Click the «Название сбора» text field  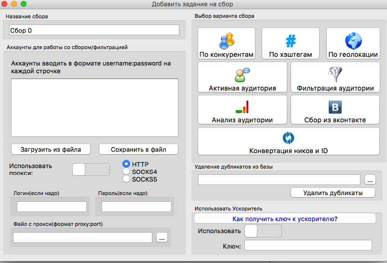click(x=94, y=30)
